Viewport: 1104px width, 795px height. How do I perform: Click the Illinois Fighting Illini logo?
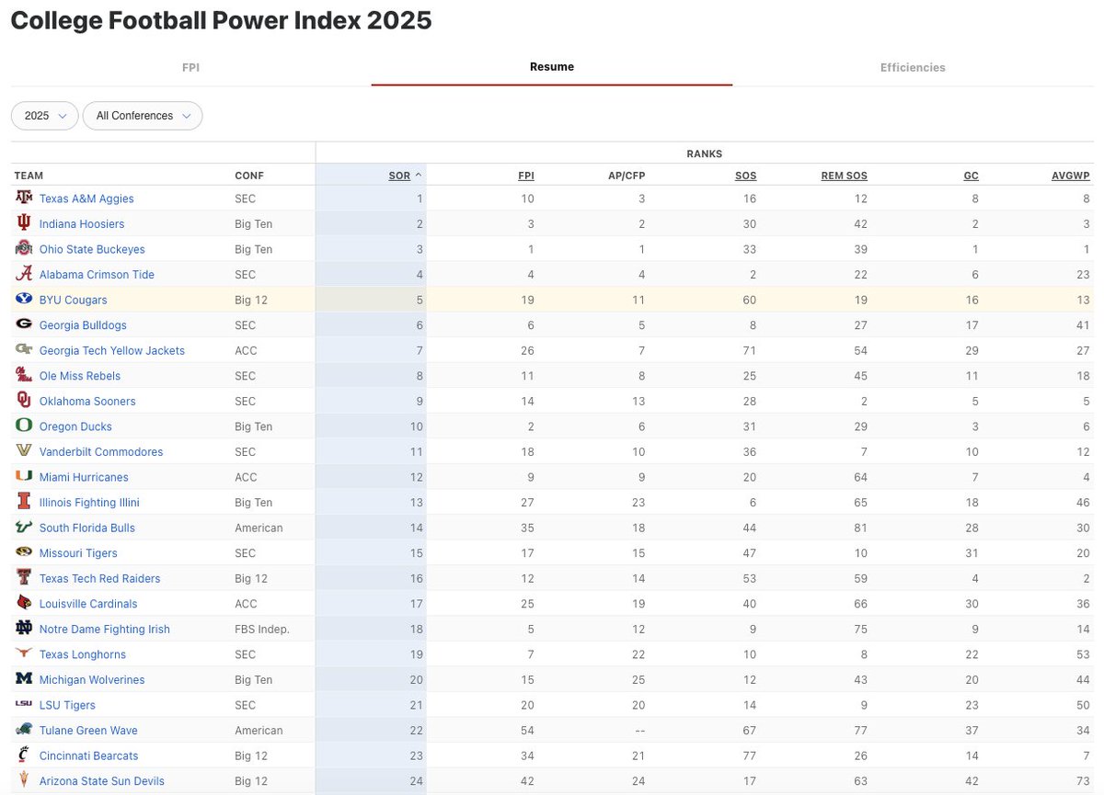(x=24, y=502)
